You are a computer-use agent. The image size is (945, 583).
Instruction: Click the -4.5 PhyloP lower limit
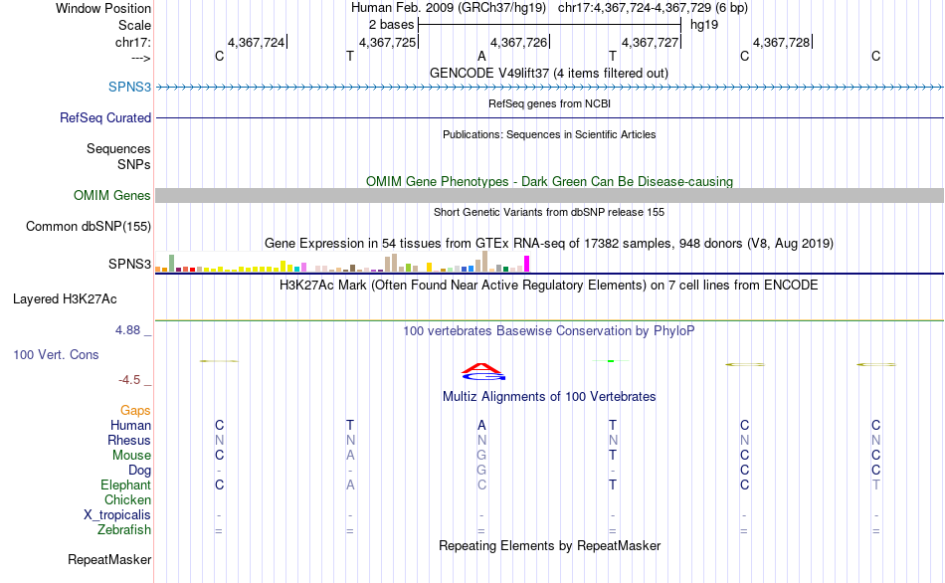point(129,380)
